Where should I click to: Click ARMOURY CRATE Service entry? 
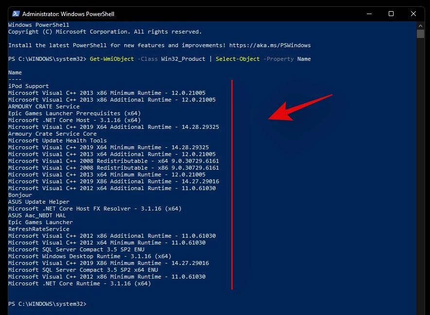click(44, 106)
